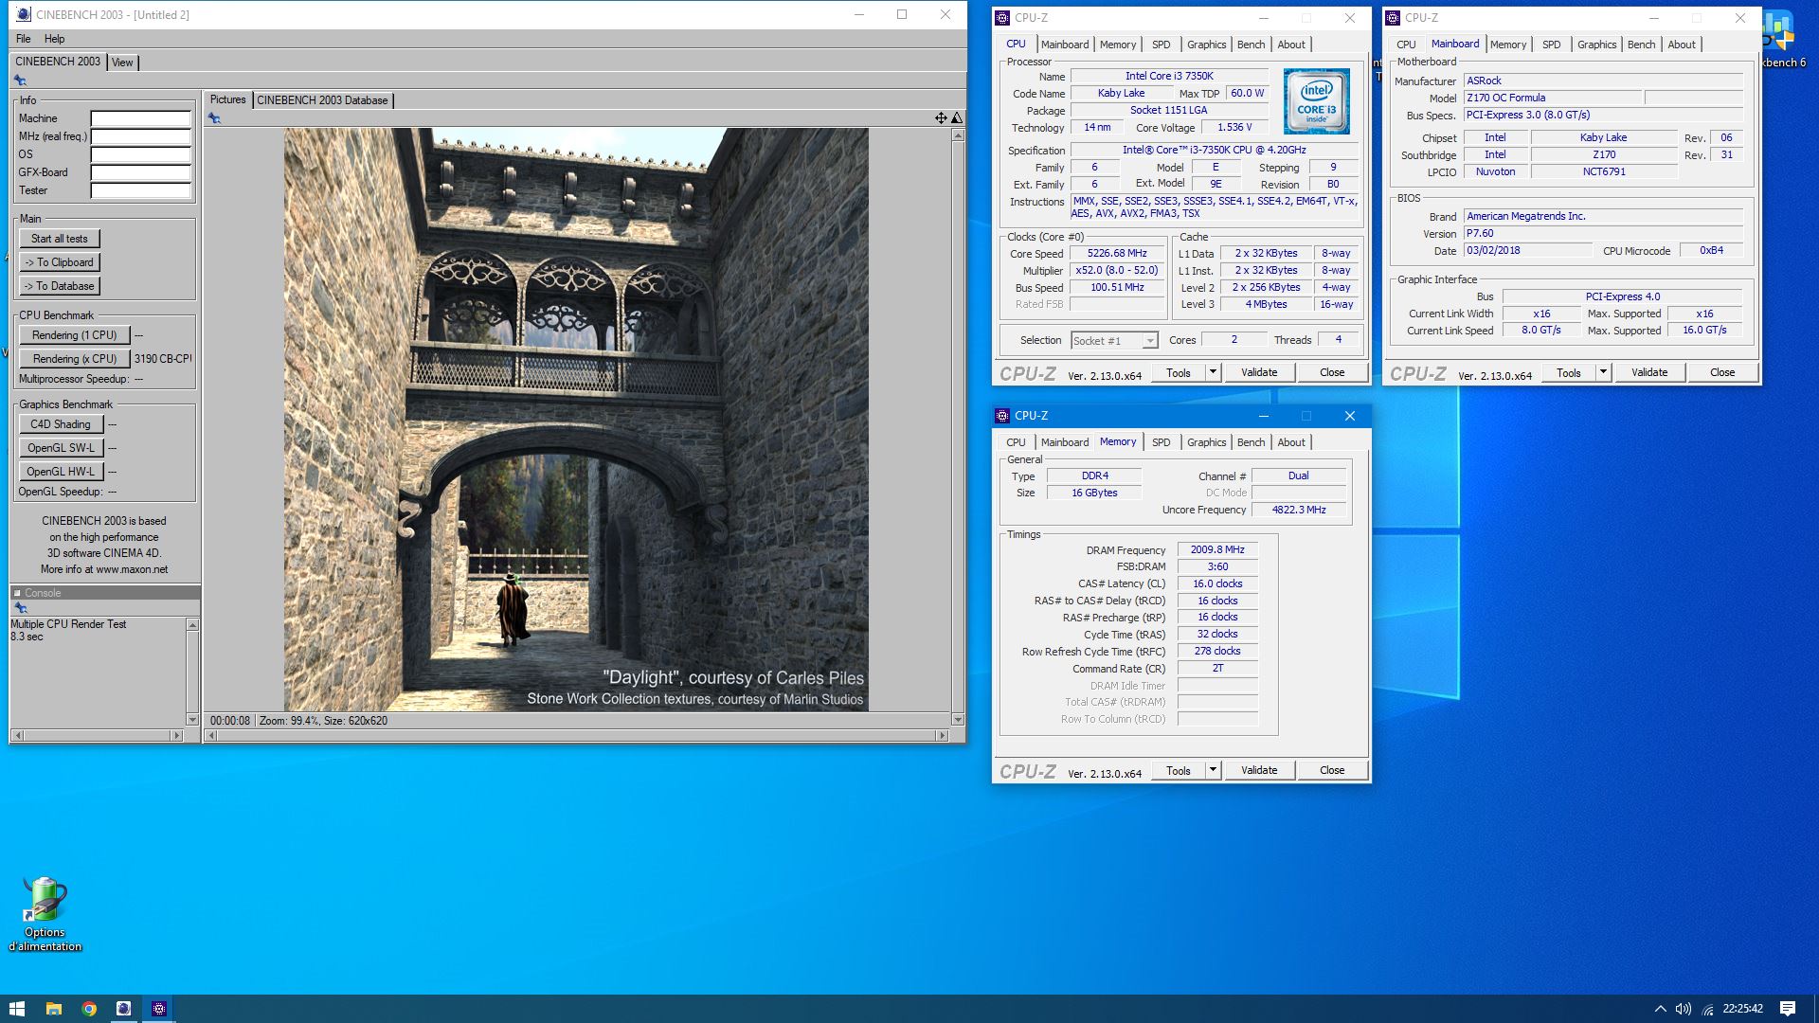Run the OpenGL HW-L benchmark

[x=61, y=472]
